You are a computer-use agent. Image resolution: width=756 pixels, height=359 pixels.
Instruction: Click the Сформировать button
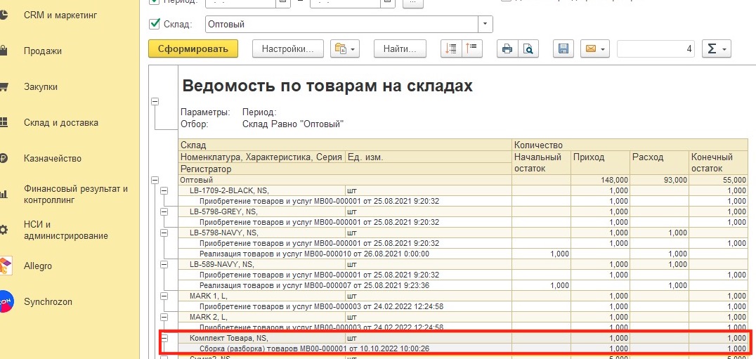tap(193, 48)
